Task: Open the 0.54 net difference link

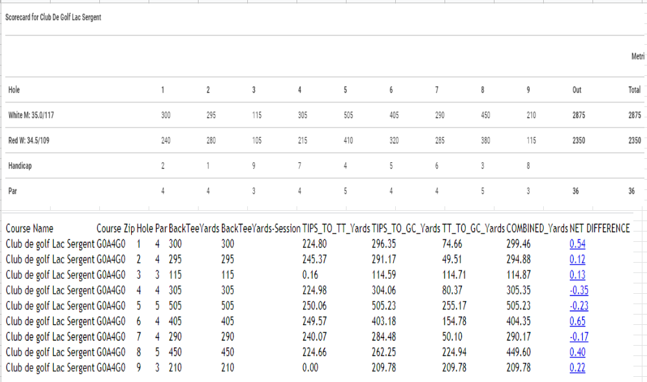Action: click(578, 244)
